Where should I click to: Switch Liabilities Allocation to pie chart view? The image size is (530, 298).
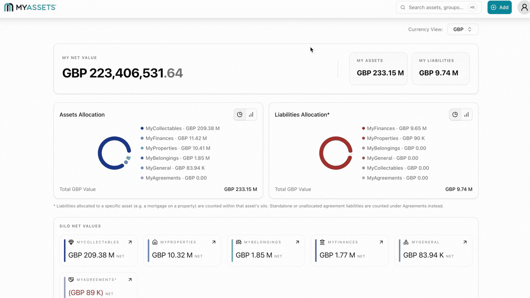(x=455, y=115)
